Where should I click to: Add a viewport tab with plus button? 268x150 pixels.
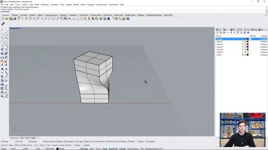[x=38, y=138]
